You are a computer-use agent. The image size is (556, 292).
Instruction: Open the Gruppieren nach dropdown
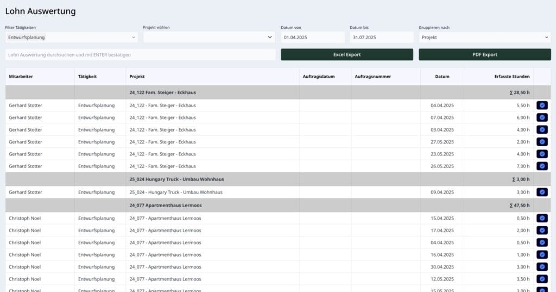(484, 38)
